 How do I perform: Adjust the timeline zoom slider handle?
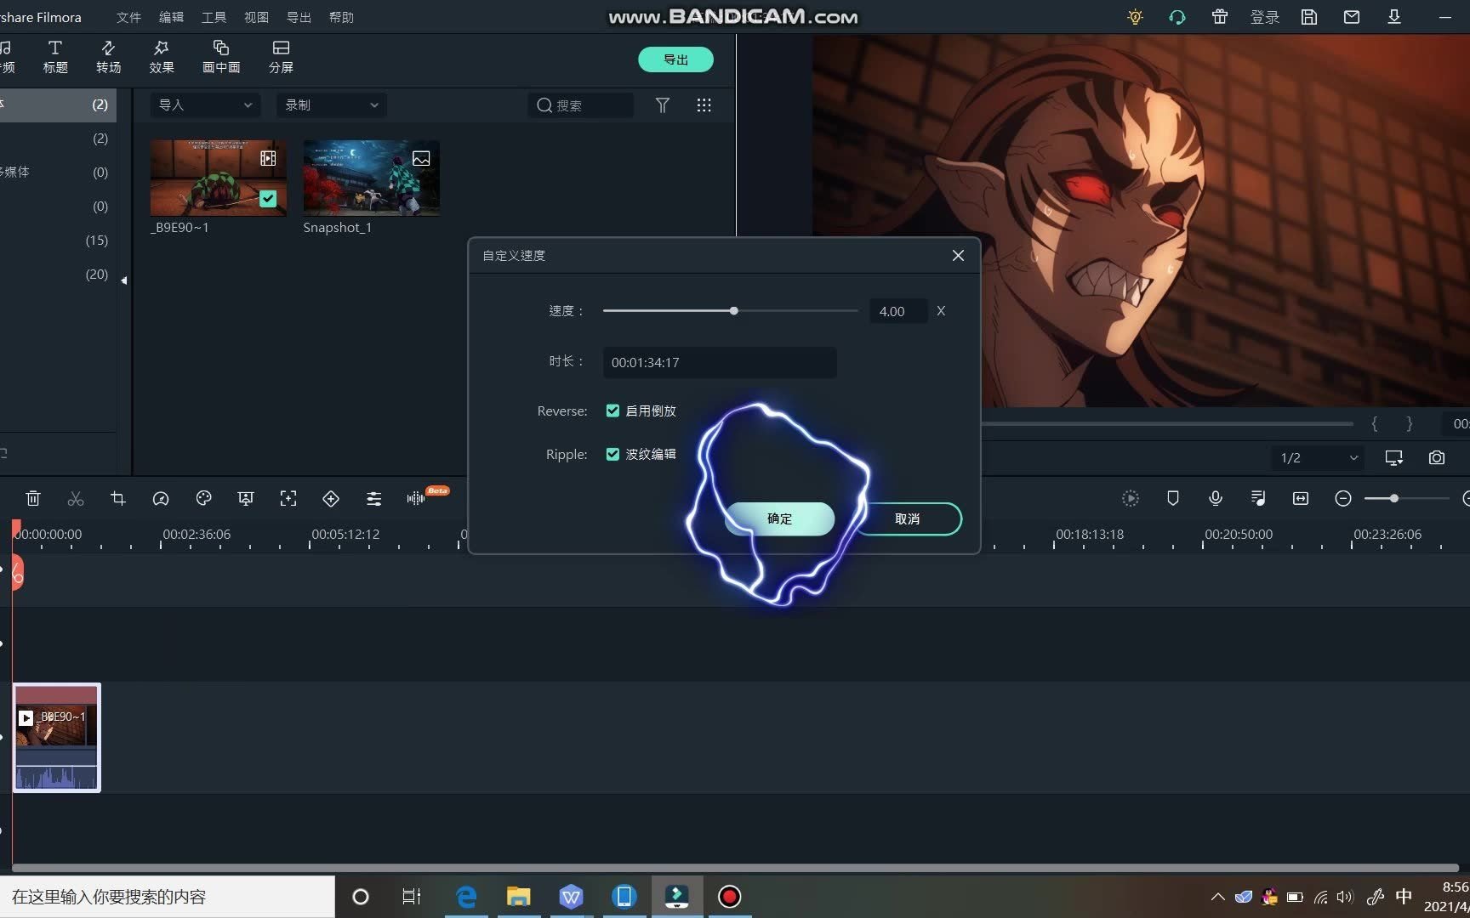[x=1393, y=498]
